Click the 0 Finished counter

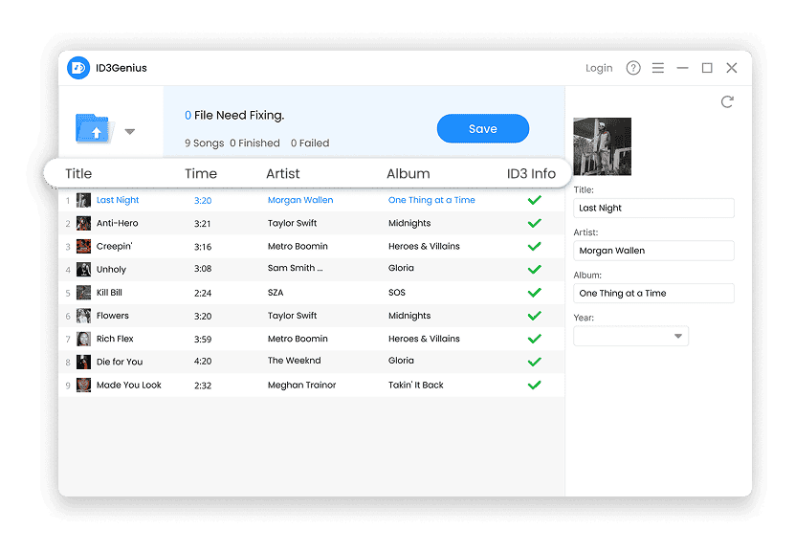pyautogui.click(x=254, y=143)
